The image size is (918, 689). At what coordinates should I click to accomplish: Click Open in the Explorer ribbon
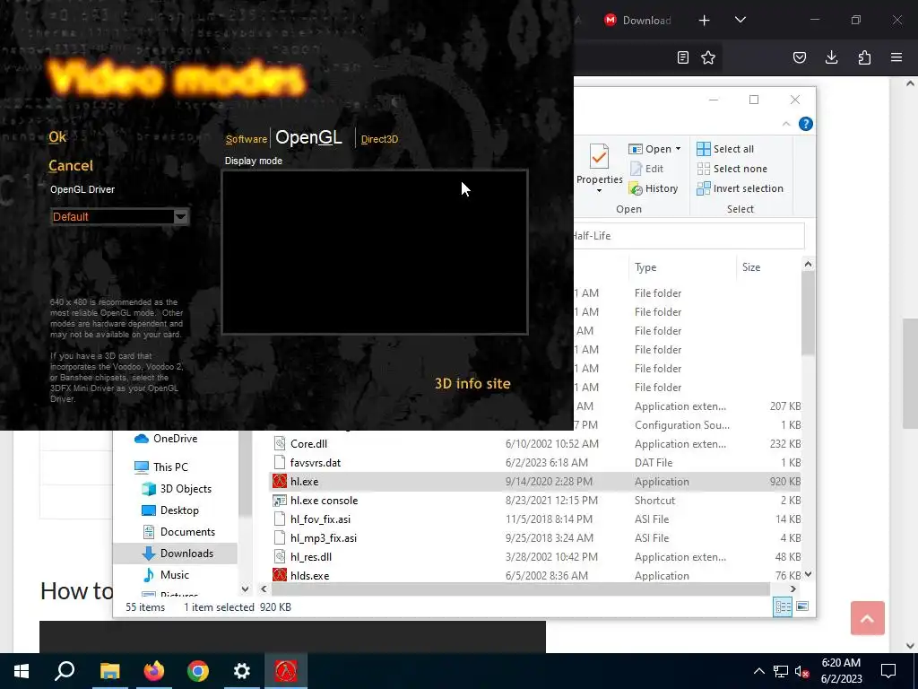650,149
